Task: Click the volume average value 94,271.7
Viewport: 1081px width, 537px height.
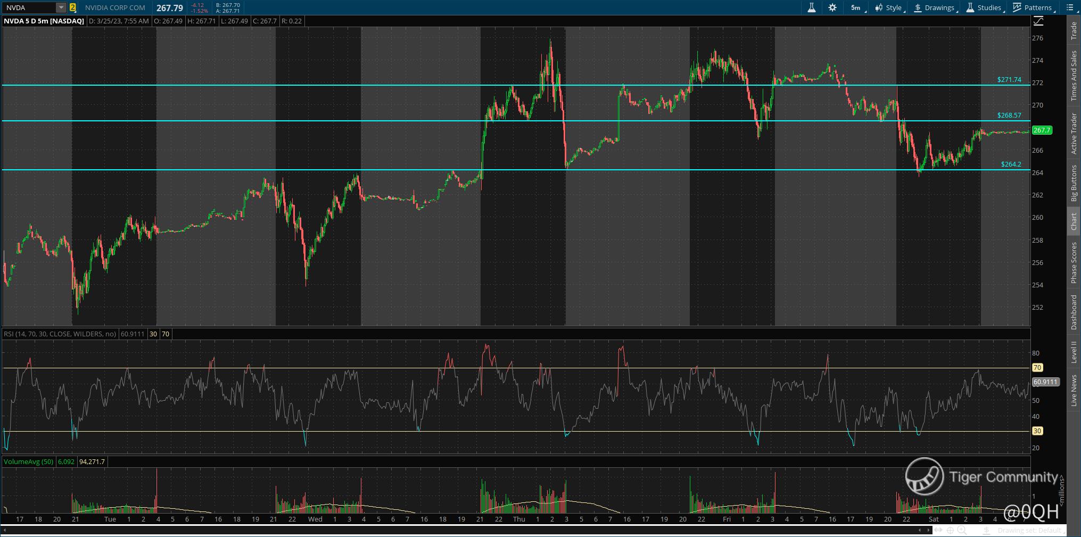Action: (x=92, y=461)
